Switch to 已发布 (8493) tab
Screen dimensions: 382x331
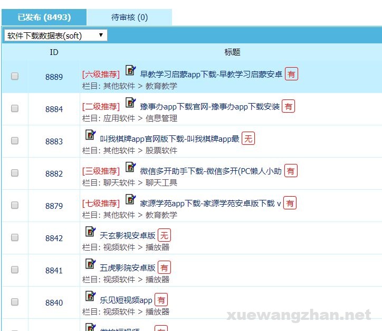click(x=44, y=17)
